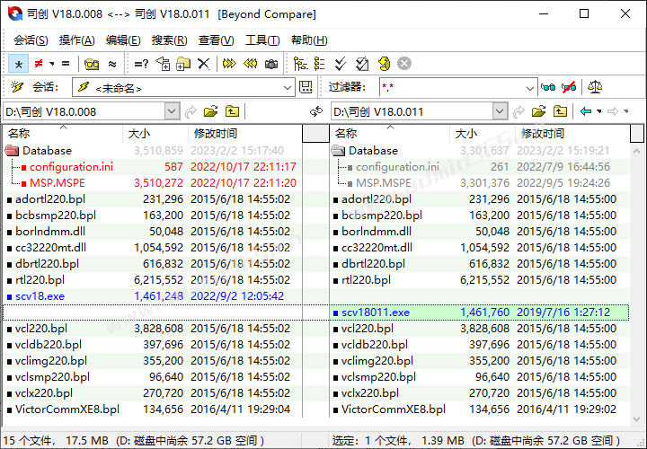Viewport: 647px width, 449px height.
Task: Sort left pane by 修改时间 column header
Action: [245, 134]
